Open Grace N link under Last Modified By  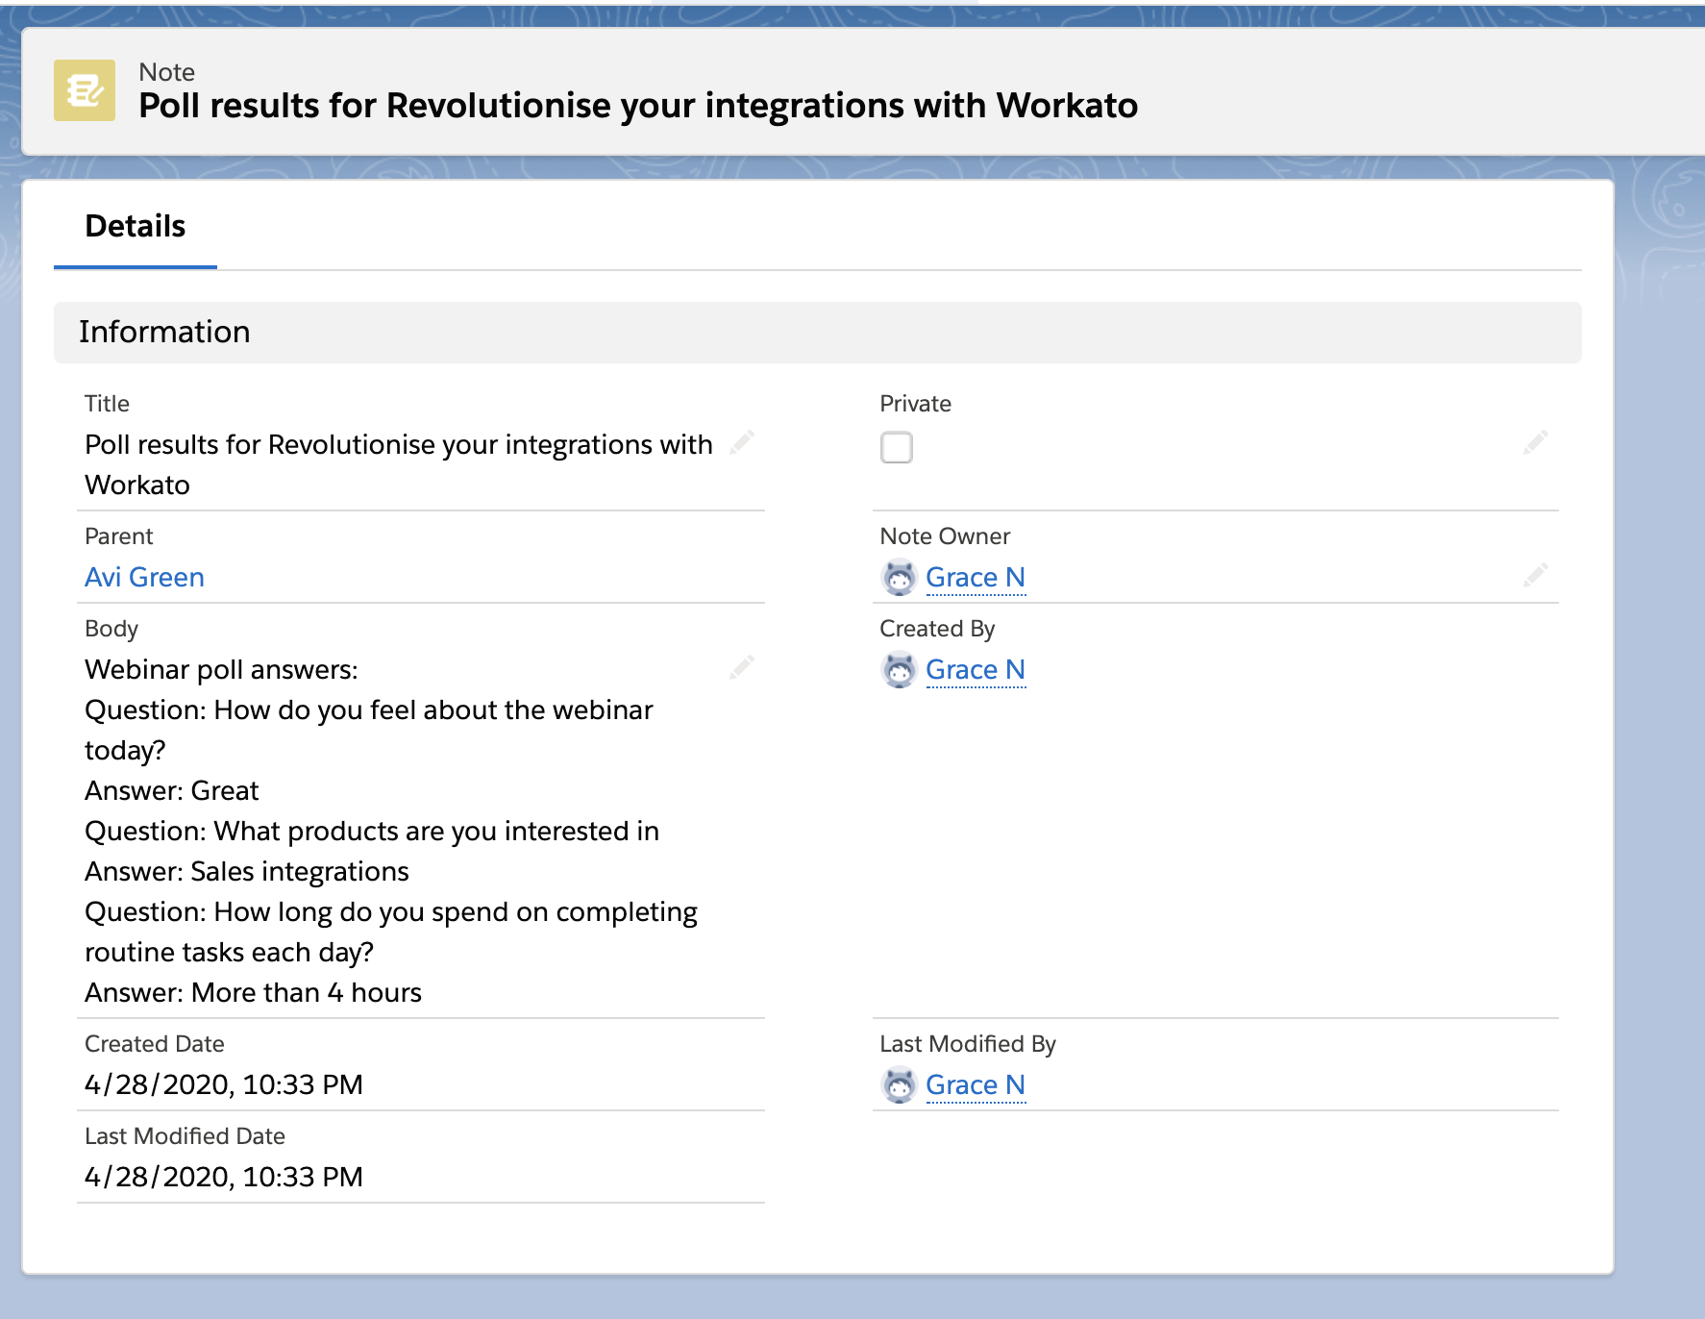[975, 1084]
